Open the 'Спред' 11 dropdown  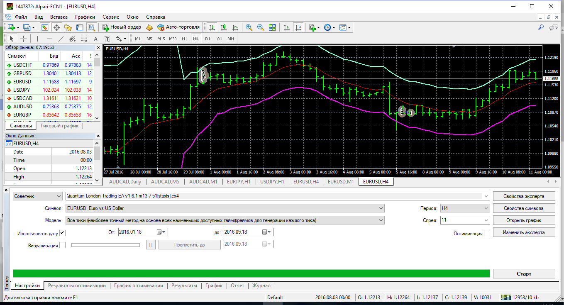[x=465, y=220]
